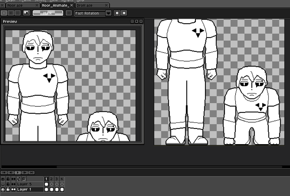The image size is (290, 196).
Task: Open the Fast Rotation algorithm dropdown
Action: 93,13
